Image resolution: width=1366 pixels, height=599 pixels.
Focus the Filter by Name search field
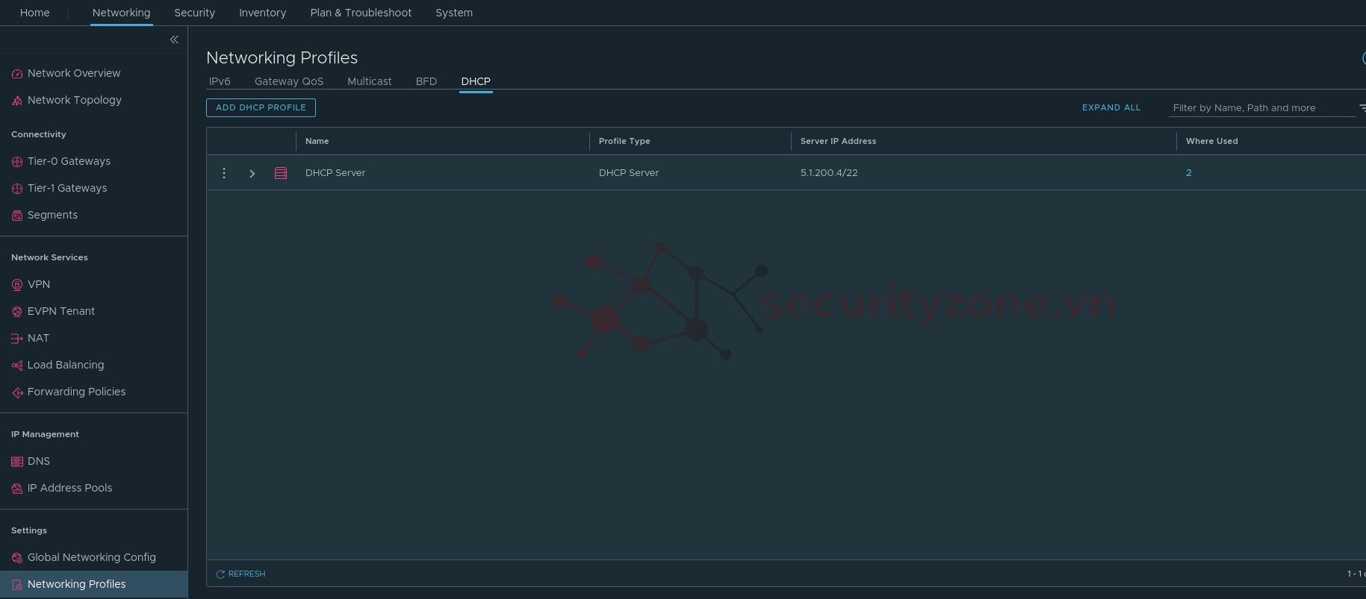point(1261,108)
